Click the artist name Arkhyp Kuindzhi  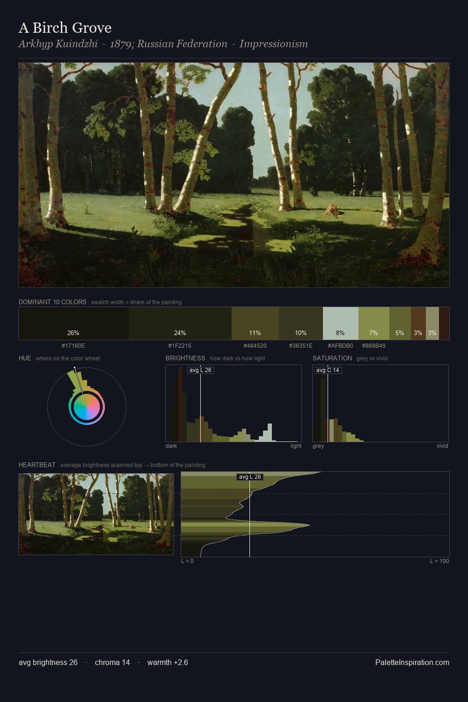(58, 44)
